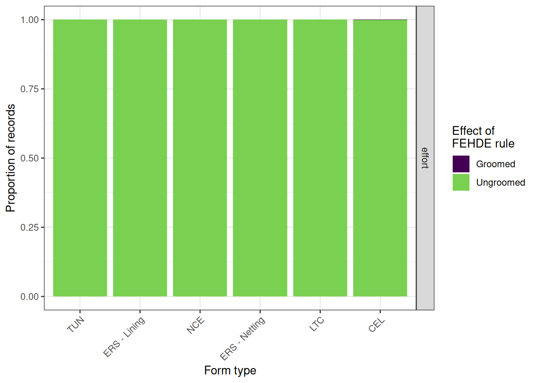This screenshot has width=537, height=383.
Task: Click the LTC bar
Action: coord(320,158)
